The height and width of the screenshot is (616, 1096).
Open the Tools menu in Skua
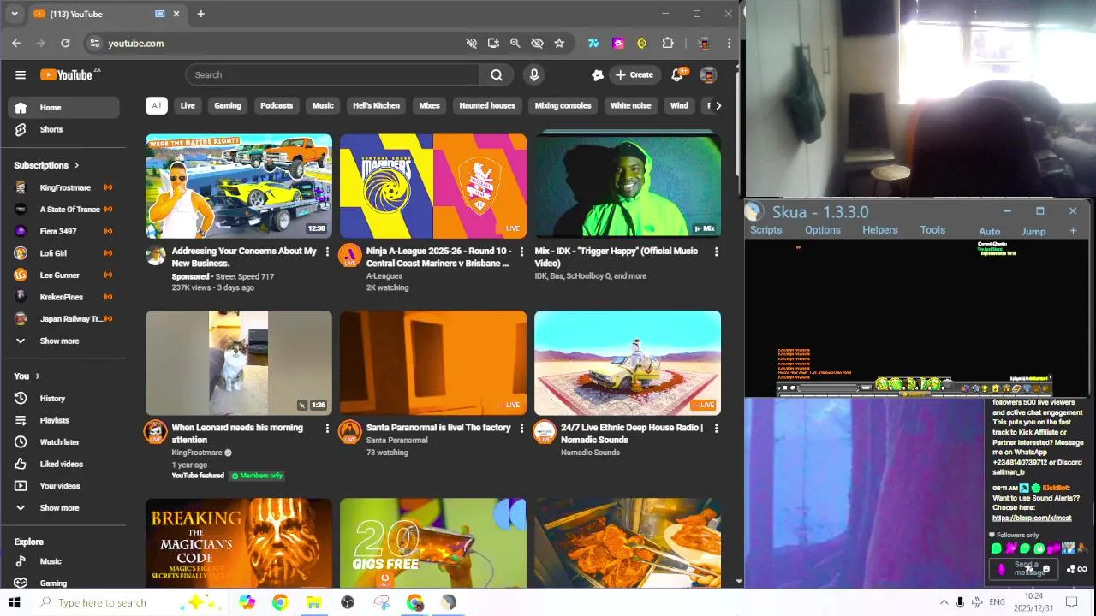[932, 230]
